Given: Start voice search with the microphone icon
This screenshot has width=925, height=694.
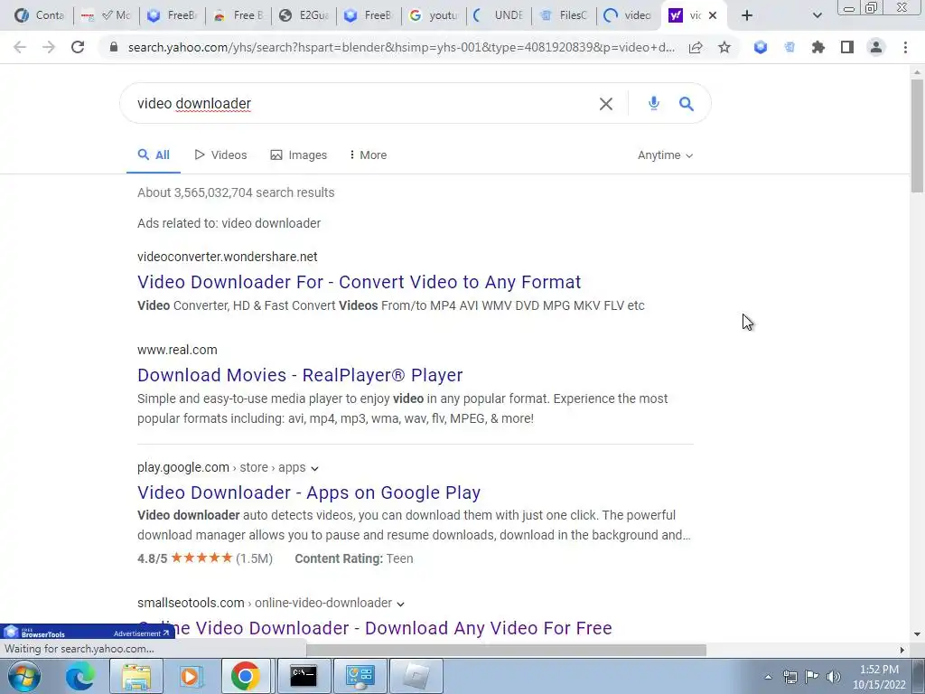Looking at the screenshot, I should pyautogui.click(x=654, y=103).
